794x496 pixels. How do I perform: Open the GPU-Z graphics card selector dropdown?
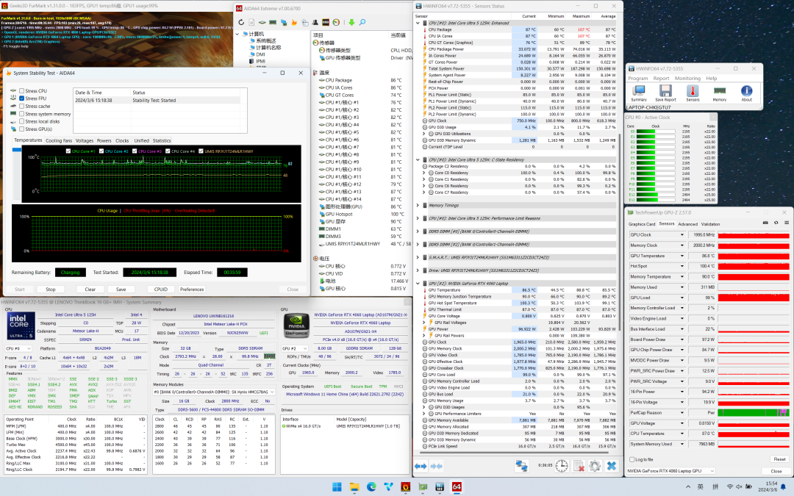point(706,471)
